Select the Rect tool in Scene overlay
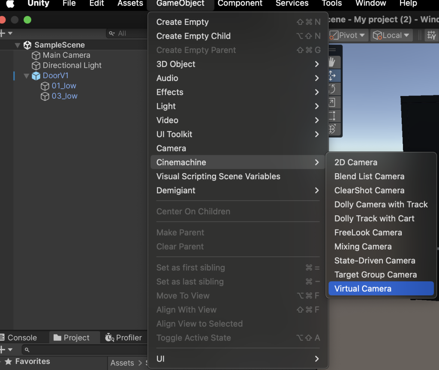 (332, 116)
